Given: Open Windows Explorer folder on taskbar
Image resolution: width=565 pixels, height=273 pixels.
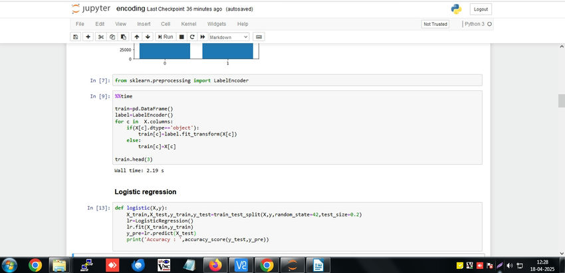Looking at the screenshot, I should coord(58,266).
